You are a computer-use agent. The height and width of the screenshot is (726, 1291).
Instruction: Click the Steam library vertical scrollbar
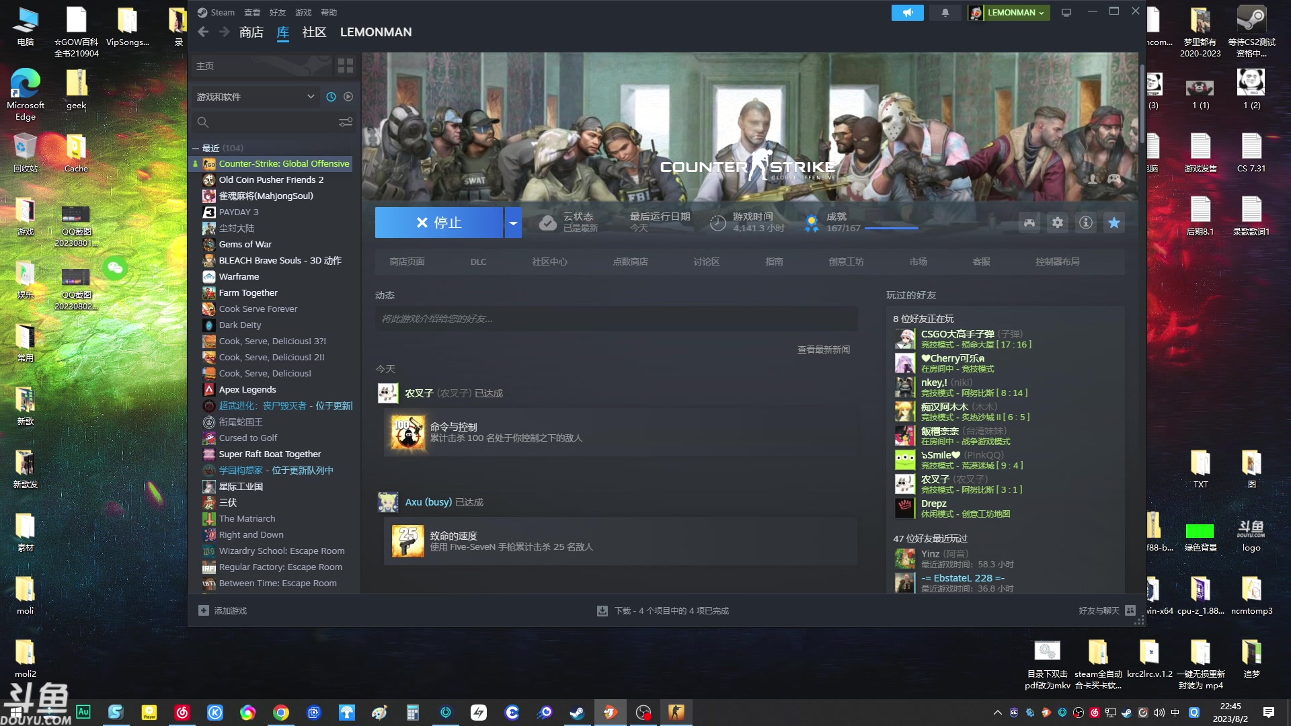[x=1142, y=104]
